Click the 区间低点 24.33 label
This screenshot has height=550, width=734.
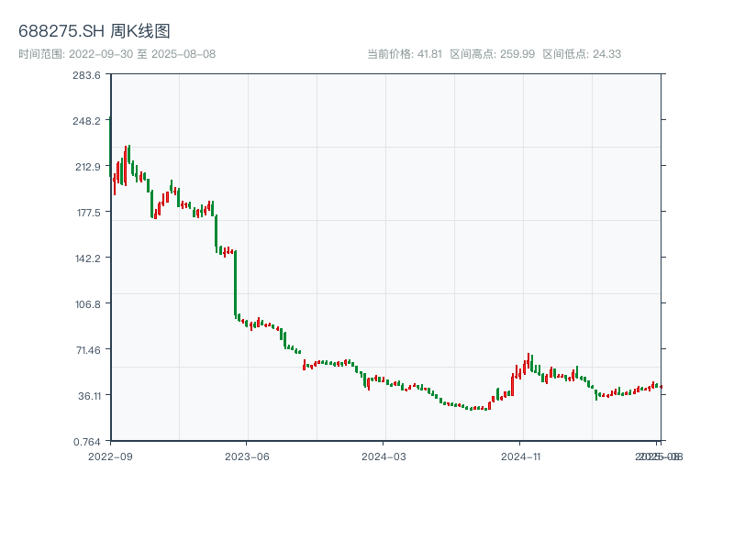(582, 54)
